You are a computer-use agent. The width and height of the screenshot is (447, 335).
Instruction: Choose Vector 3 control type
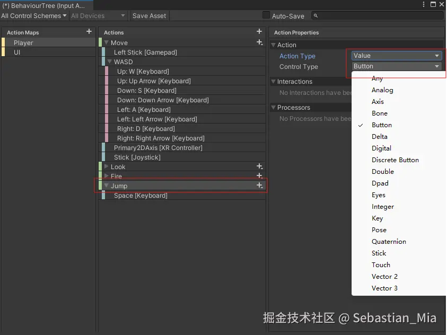(399, 288)
